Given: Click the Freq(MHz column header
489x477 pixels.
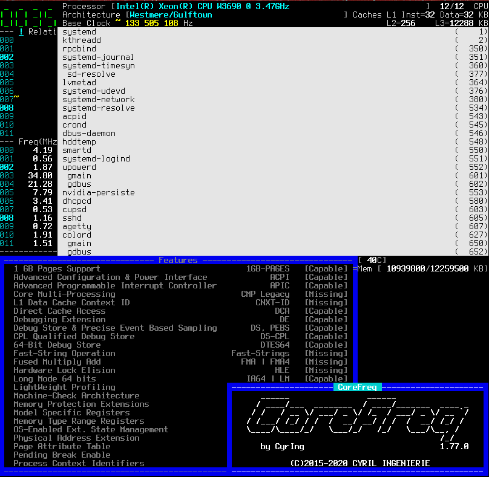Looking at the screenshot, I should (38, 141).
